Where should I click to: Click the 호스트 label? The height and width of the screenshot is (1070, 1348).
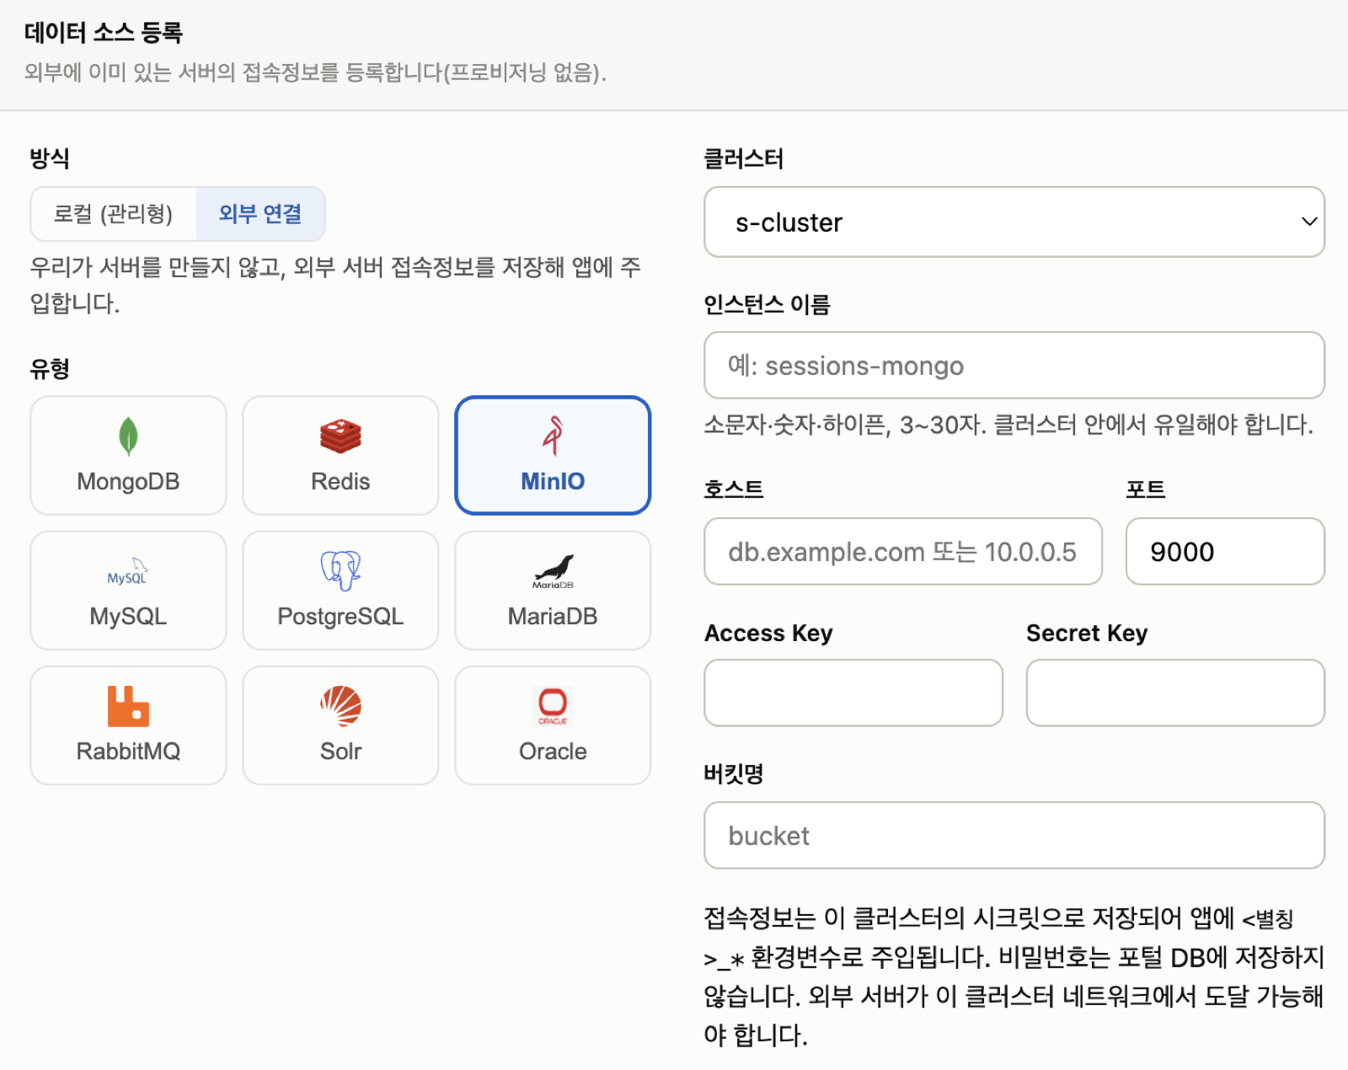pos(734,490)
